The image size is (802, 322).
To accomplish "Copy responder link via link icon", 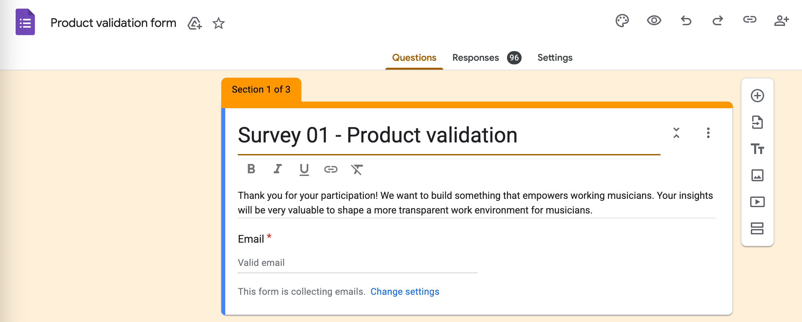I will tap(750, 20).
